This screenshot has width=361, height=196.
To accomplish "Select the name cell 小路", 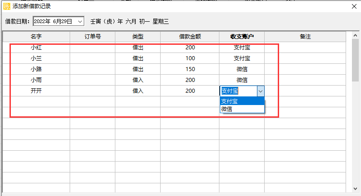I will tap(36, 69).
